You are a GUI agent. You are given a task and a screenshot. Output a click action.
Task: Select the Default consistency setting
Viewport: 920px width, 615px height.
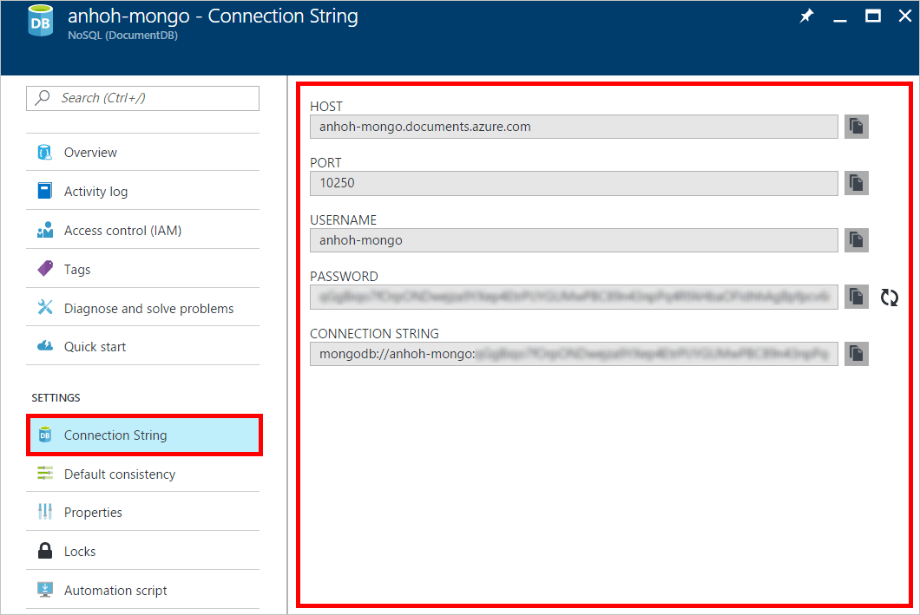[x=120, y=474]
